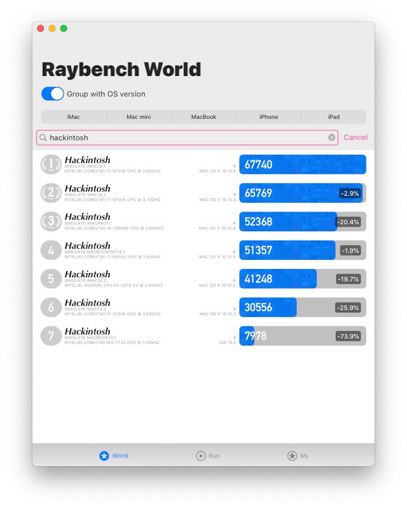Open the Hackintosh M3-7Y32 entry
407x509 pixels.
203,336
